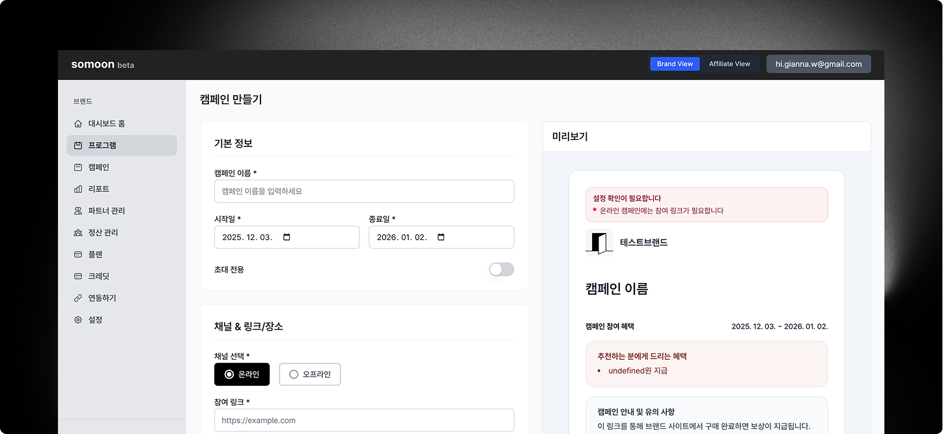The image size is (943, 434).
Task: Click the 캠페인 이름 input field
Action: point(364,191)
